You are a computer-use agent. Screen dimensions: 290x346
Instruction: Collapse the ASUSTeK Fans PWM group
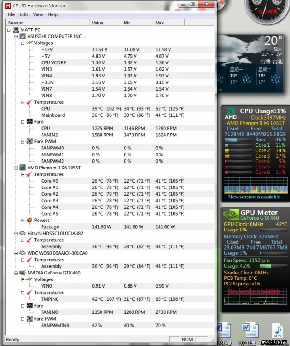point(23,141)
